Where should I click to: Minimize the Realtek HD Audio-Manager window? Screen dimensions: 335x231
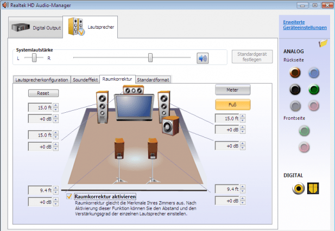tap(302, 5)
